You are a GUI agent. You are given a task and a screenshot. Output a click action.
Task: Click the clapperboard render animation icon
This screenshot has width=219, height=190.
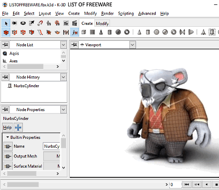[74, 23]
